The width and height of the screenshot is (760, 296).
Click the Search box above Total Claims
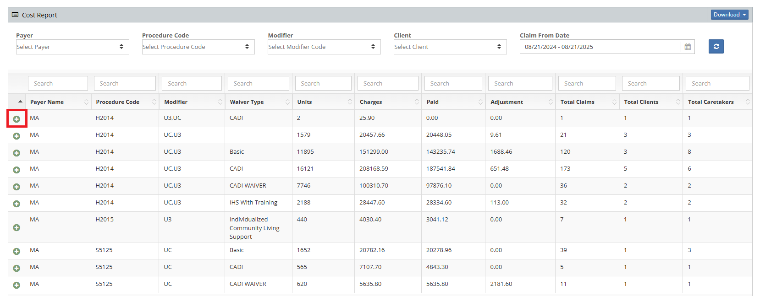(x=587, y=83)
